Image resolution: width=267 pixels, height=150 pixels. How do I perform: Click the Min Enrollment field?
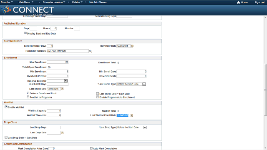[58, 72]
